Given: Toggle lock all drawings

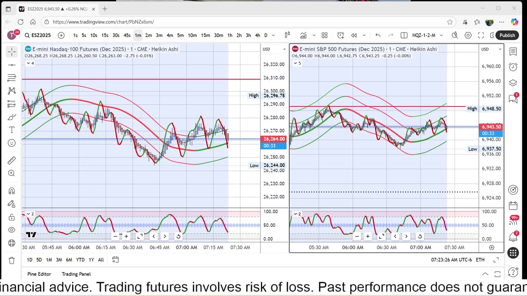Looking at the screenshot, I should (x=12, y=217).
